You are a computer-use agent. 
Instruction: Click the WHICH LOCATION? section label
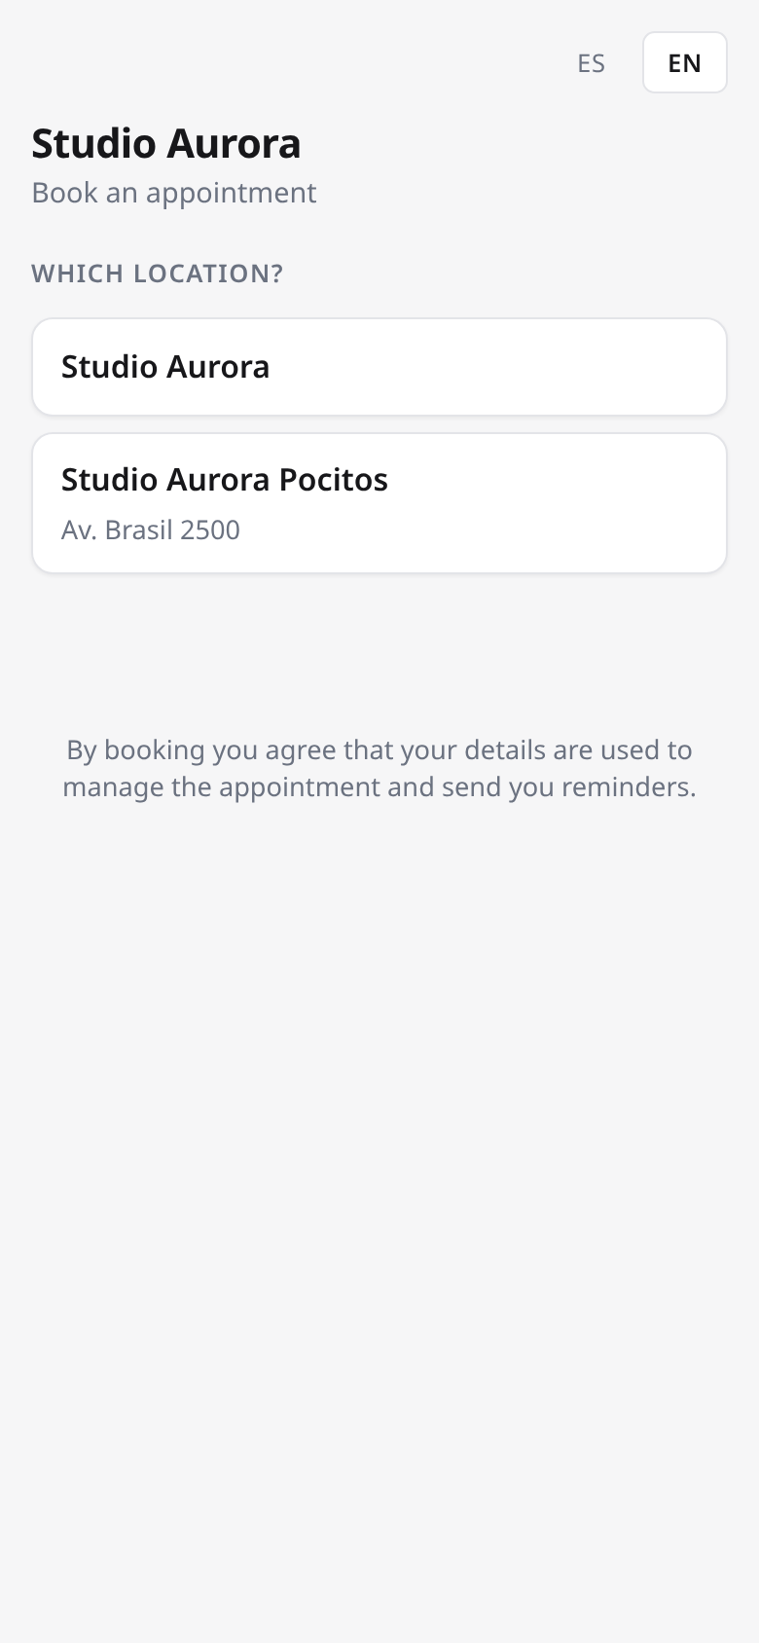point(158,274)
